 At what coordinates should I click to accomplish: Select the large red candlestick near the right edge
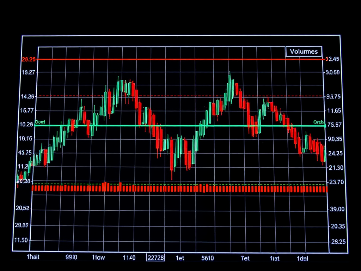coord(322,152)
